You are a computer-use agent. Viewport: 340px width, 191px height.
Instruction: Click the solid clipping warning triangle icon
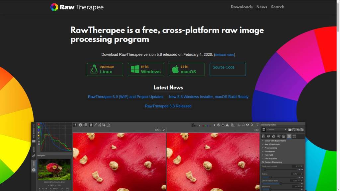[x=227, y=125]
